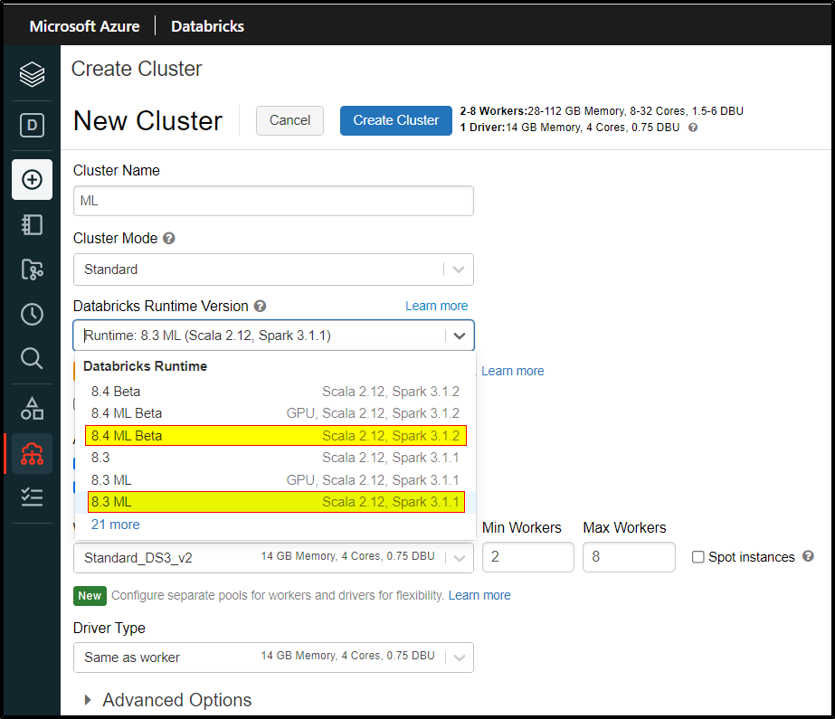
Task: Open the Driver Type Same as worker dropdown
Action: (273, 658)
